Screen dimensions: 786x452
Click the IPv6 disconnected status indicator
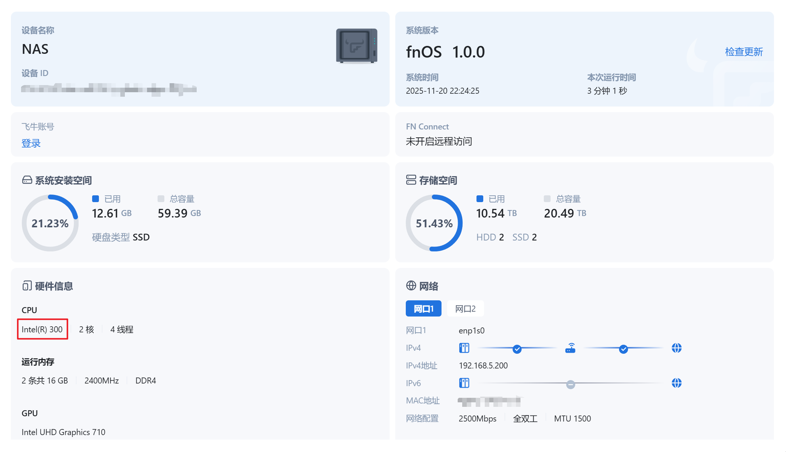coord(571,384)
